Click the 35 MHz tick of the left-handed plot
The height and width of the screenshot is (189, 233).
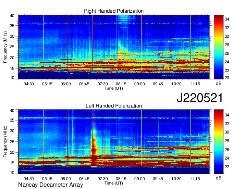tap(12, 120)
